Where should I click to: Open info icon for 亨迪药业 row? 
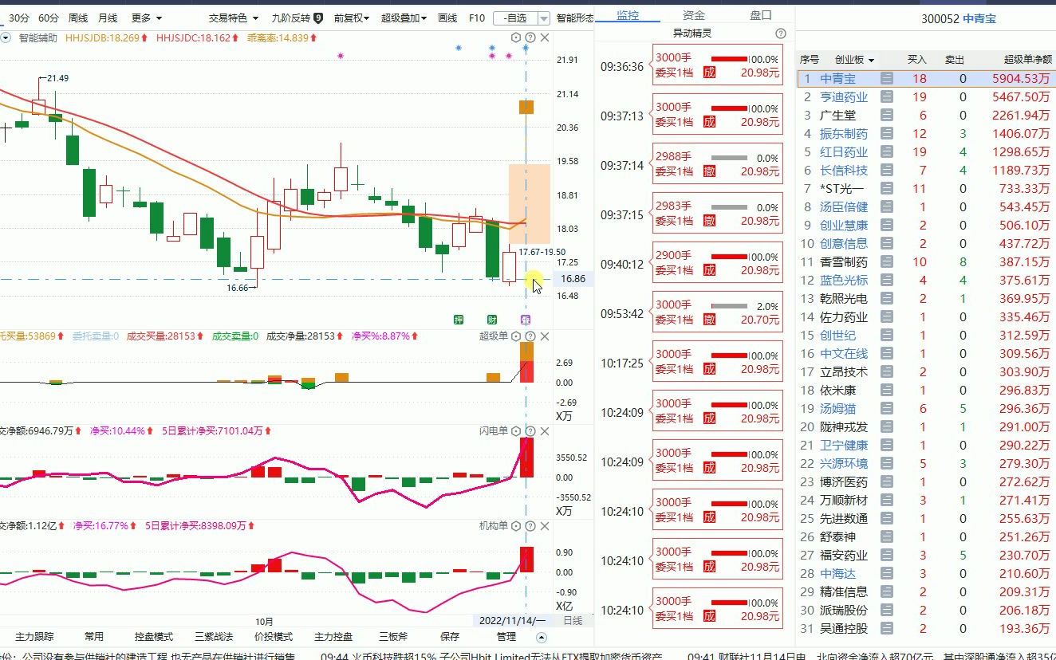887,96
